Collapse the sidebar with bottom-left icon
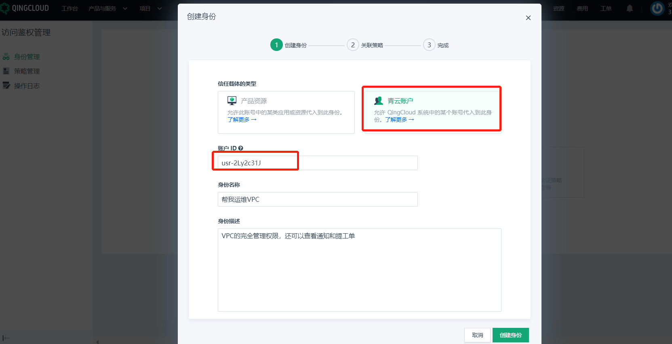 click(6, 338)
